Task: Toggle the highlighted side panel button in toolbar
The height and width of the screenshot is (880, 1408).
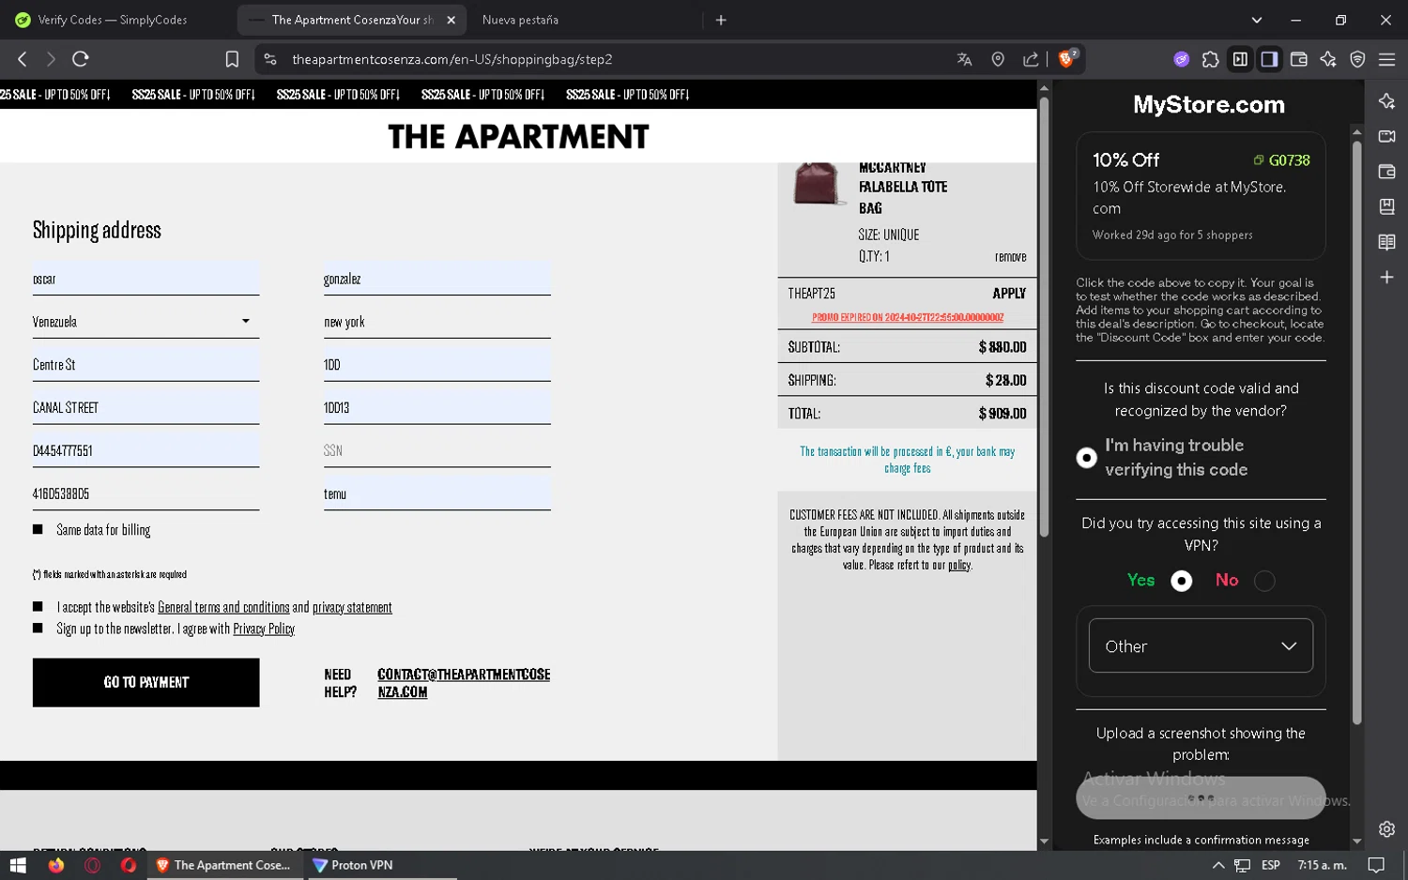Action: pyautogui.click(x=1269, y=59)
